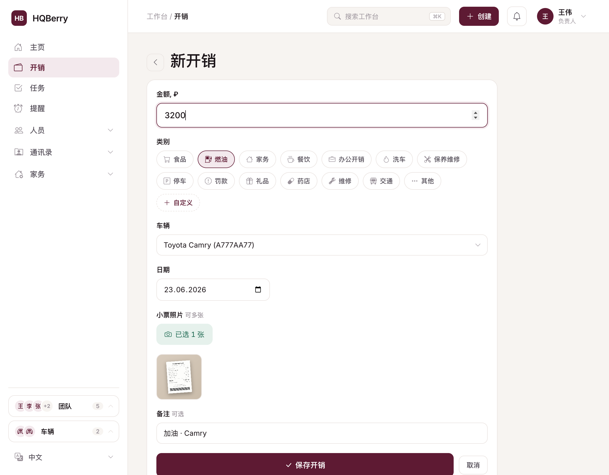This screenshot has width=609, height=475.
Task: Select the 交通 category chip
Action: [381, 181]
